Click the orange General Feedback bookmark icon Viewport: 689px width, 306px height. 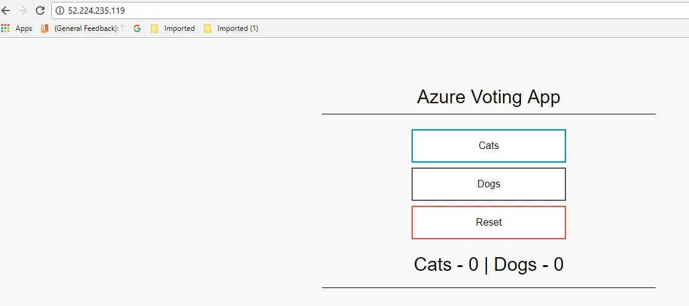[44, 28]
